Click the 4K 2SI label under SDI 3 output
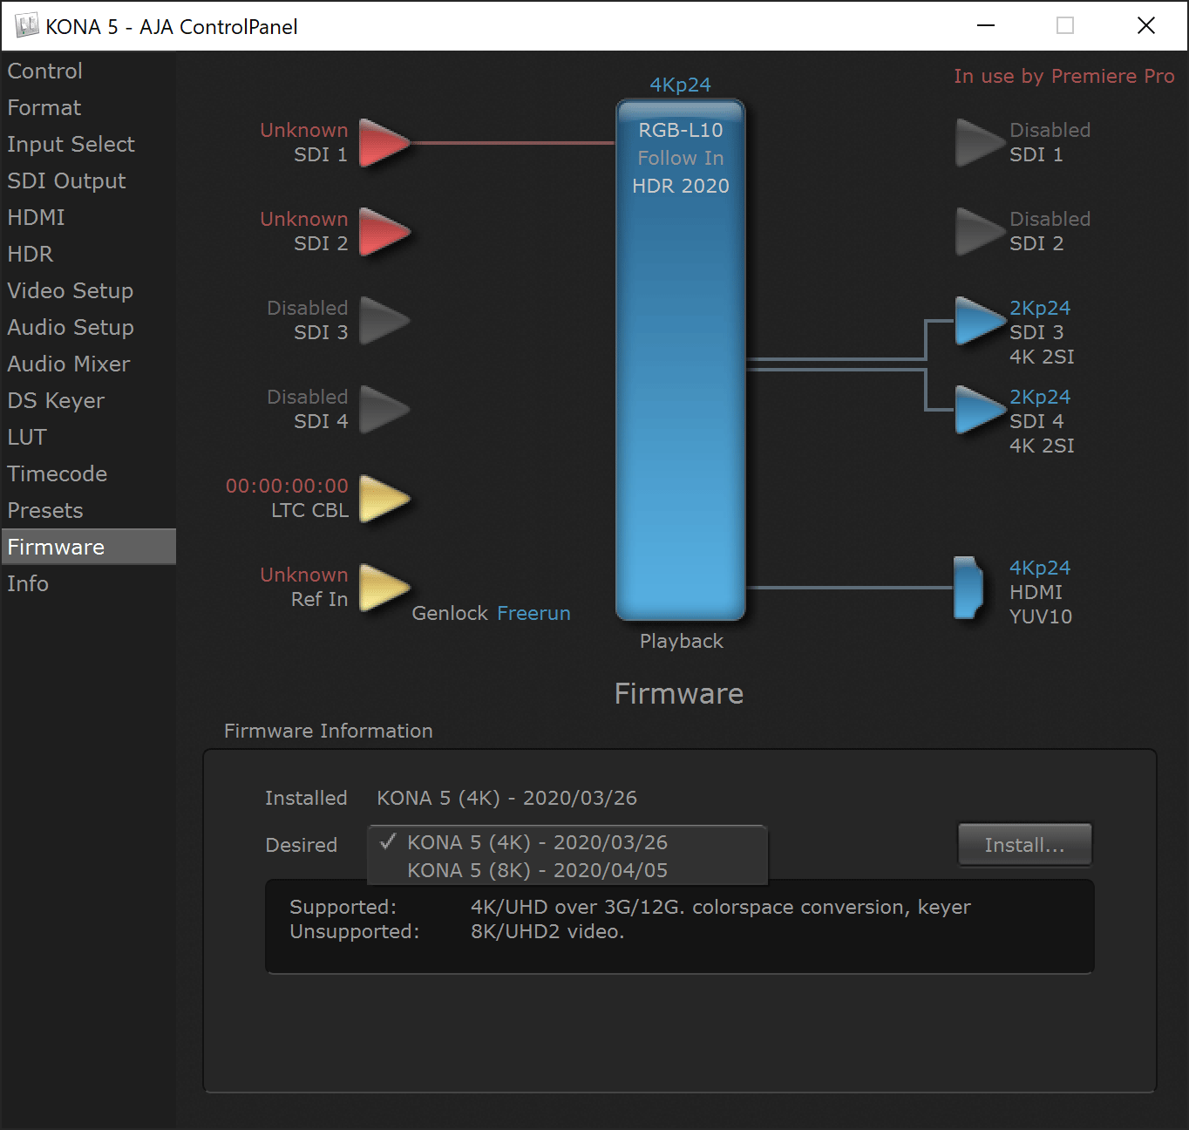 click(1042, 357)
